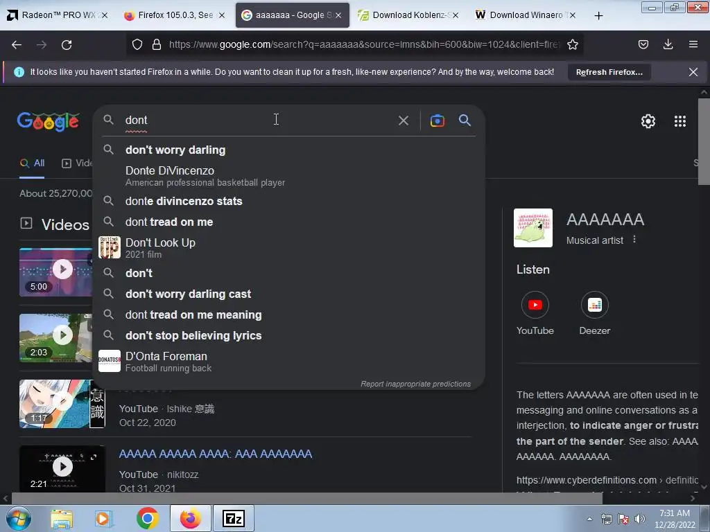The width and height of the screenshot is (710, 532).
Task: Play the video thumbnail with 5:00 duration
Action: click(x=55, y=272)
